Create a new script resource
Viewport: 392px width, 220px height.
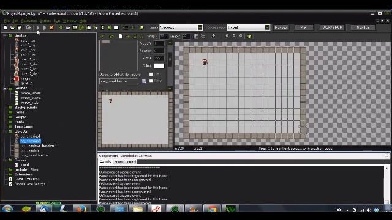(x=88, y=28)
